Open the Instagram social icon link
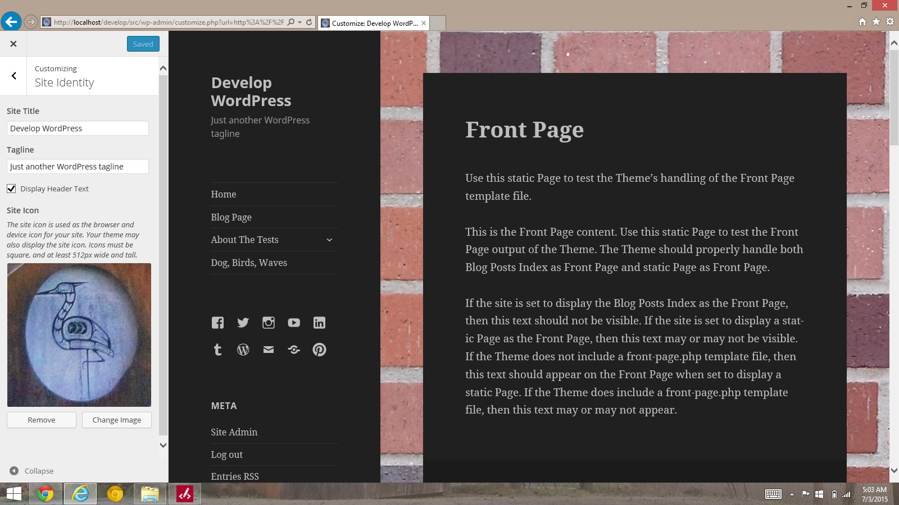 pos(269,323)
